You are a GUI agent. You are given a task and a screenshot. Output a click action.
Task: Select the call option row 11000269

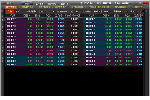[35, 54]
